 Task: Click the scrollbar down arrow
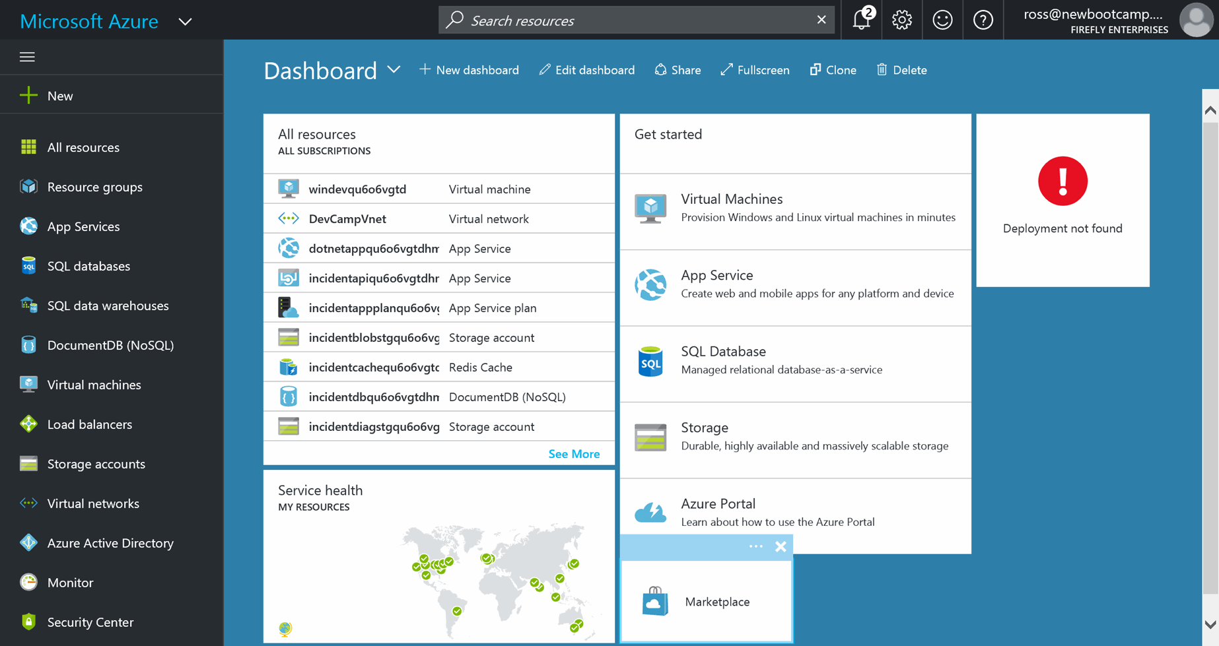point(1210,624)
